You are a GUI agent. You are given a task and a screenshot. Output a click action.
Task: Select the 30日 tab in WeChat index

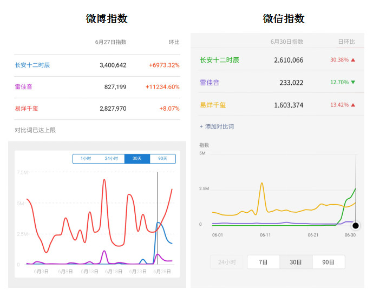point(296,262)
